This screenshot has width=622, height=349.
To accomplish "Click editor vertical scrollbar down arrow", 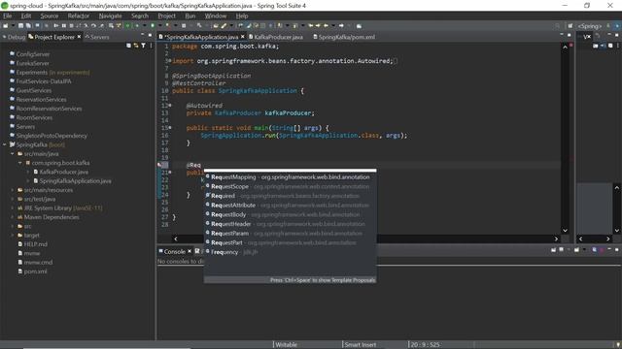I will click(x=565, y=231).
